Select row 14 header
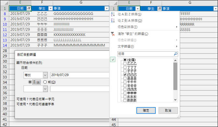Screen dimensions: 218x127 click(5, 45)
